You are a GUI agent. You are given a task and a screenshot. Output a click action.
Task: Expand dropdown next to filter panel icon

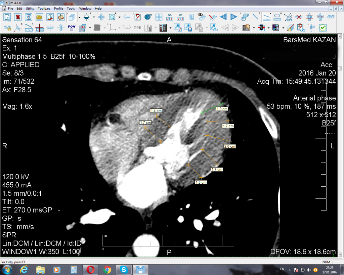click(x=170, y=28)
